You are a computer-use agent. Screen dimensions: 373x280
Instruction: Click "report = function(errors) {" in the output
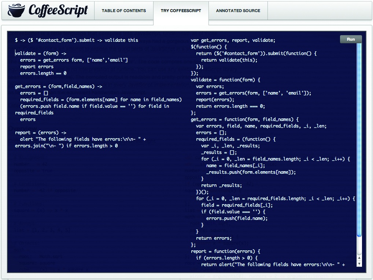pos(225,251)
